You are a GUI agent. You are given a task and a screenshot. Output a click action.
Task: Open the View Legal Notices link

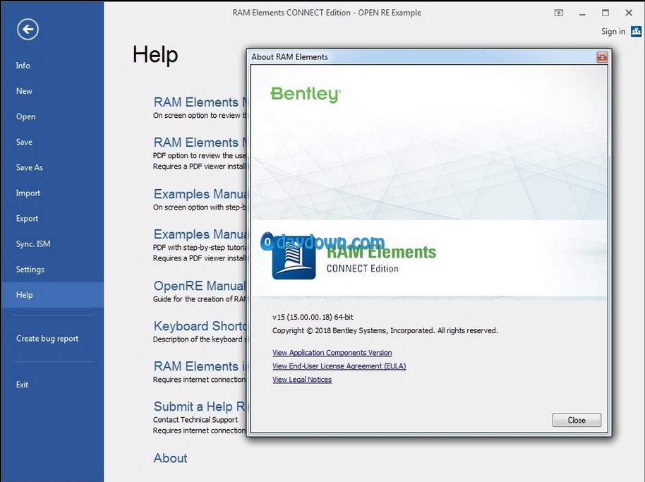pos(302,380)
